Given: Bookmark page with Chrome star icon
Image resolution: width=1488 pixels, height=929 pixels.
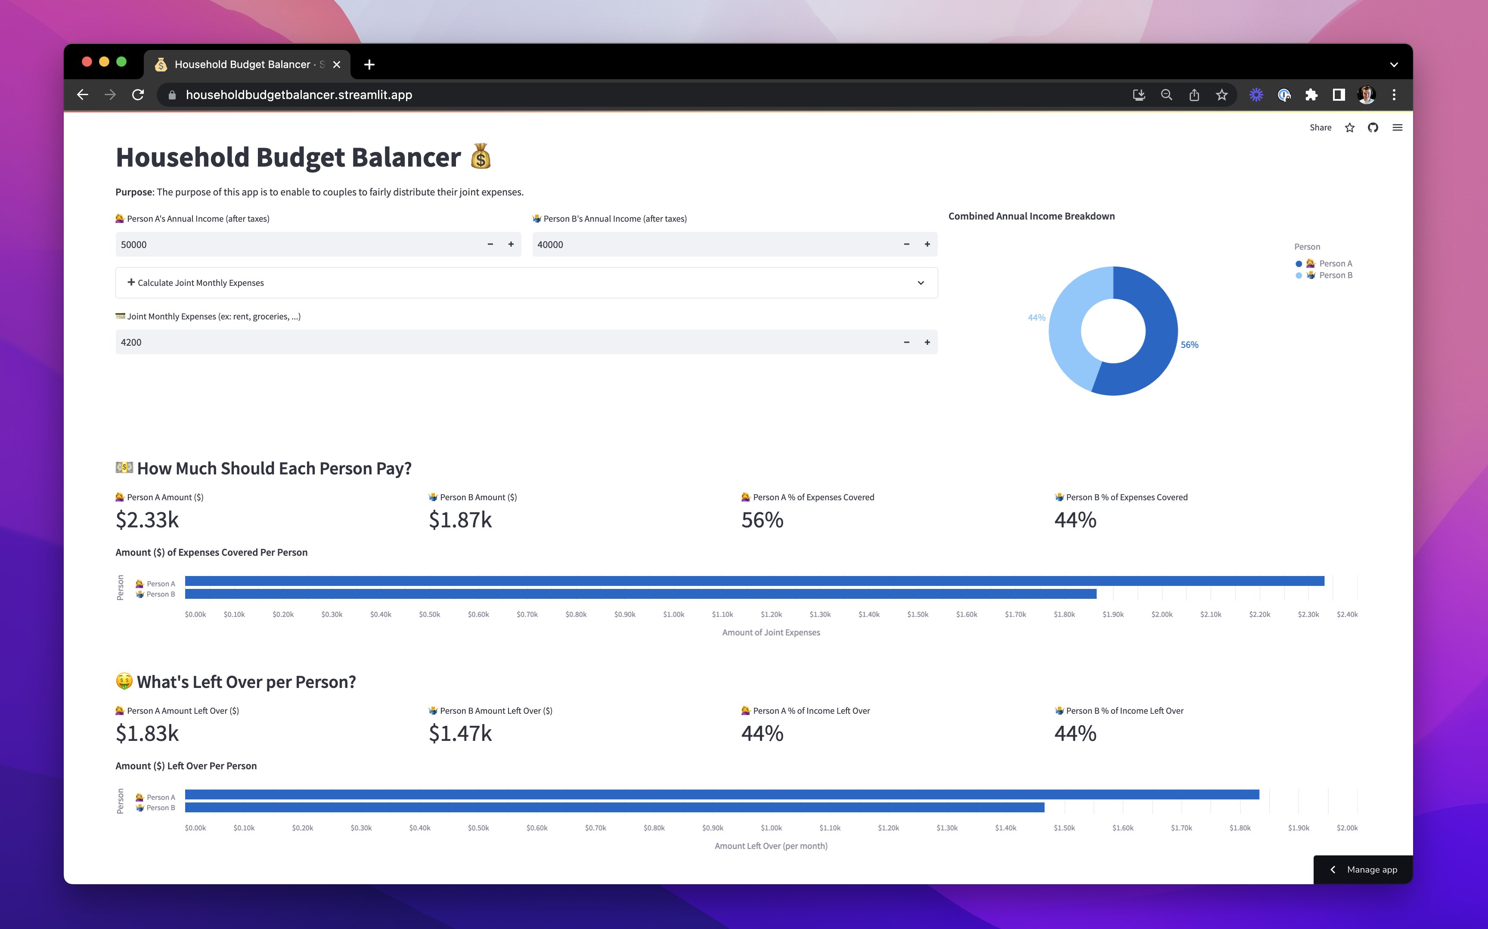Looking at the screenshot, I should click(x=1221, y=95).
